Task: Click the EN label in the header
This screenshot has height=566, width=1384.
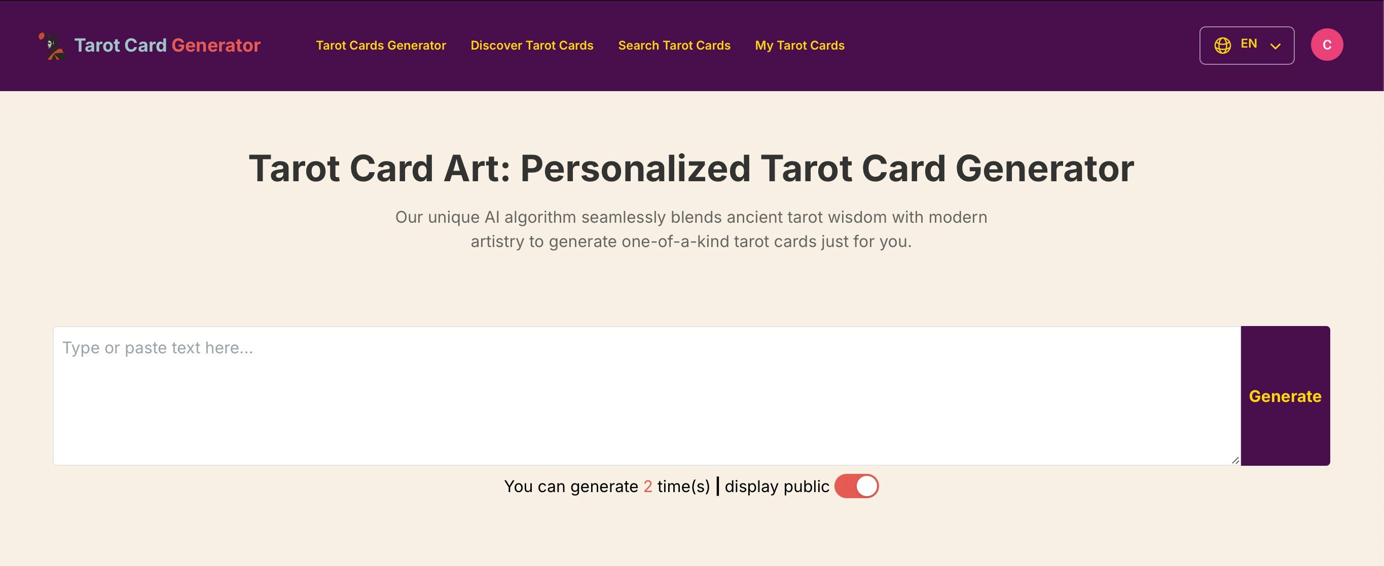Action: (x=1249, y=44)
